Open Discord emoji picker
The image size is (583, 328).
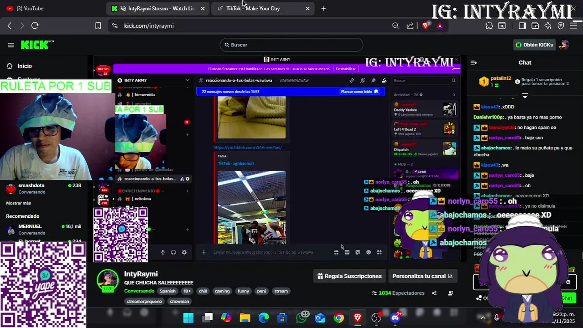369,252
